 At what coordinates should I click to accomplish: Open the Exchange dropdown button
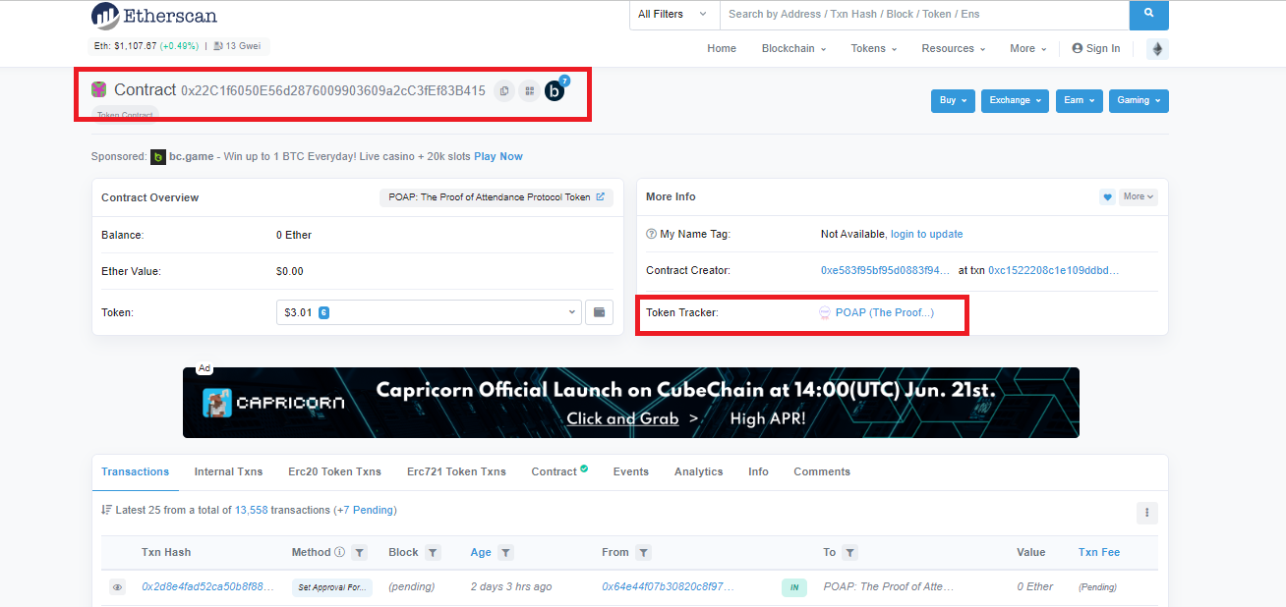(x=1015, y=100)
